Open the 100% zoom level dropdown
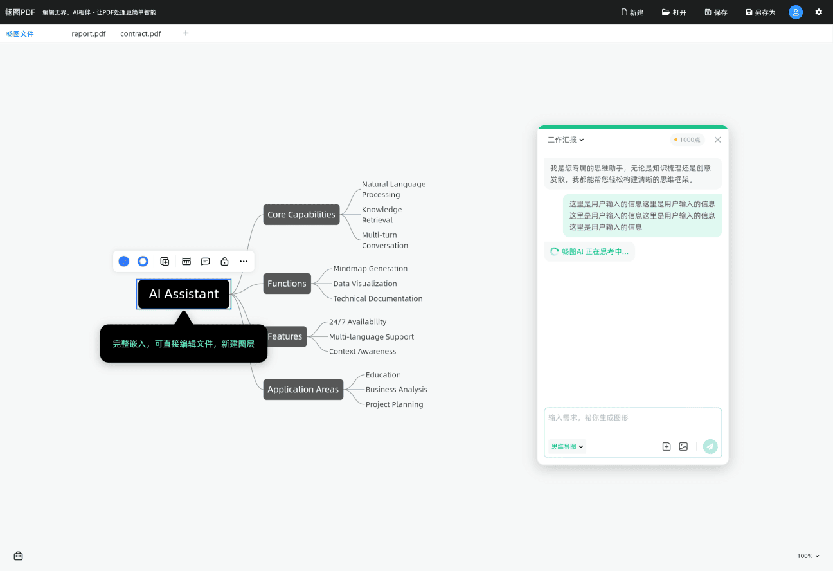This screenshot has height=571, width=833. (x=808, y=556)
